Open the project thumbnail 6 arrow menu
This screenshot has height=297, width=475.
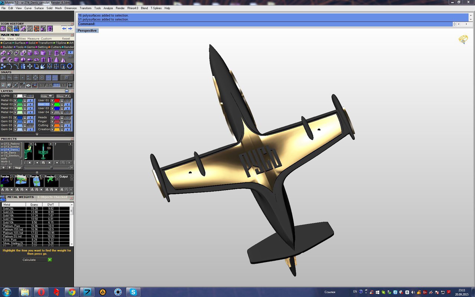50,144
